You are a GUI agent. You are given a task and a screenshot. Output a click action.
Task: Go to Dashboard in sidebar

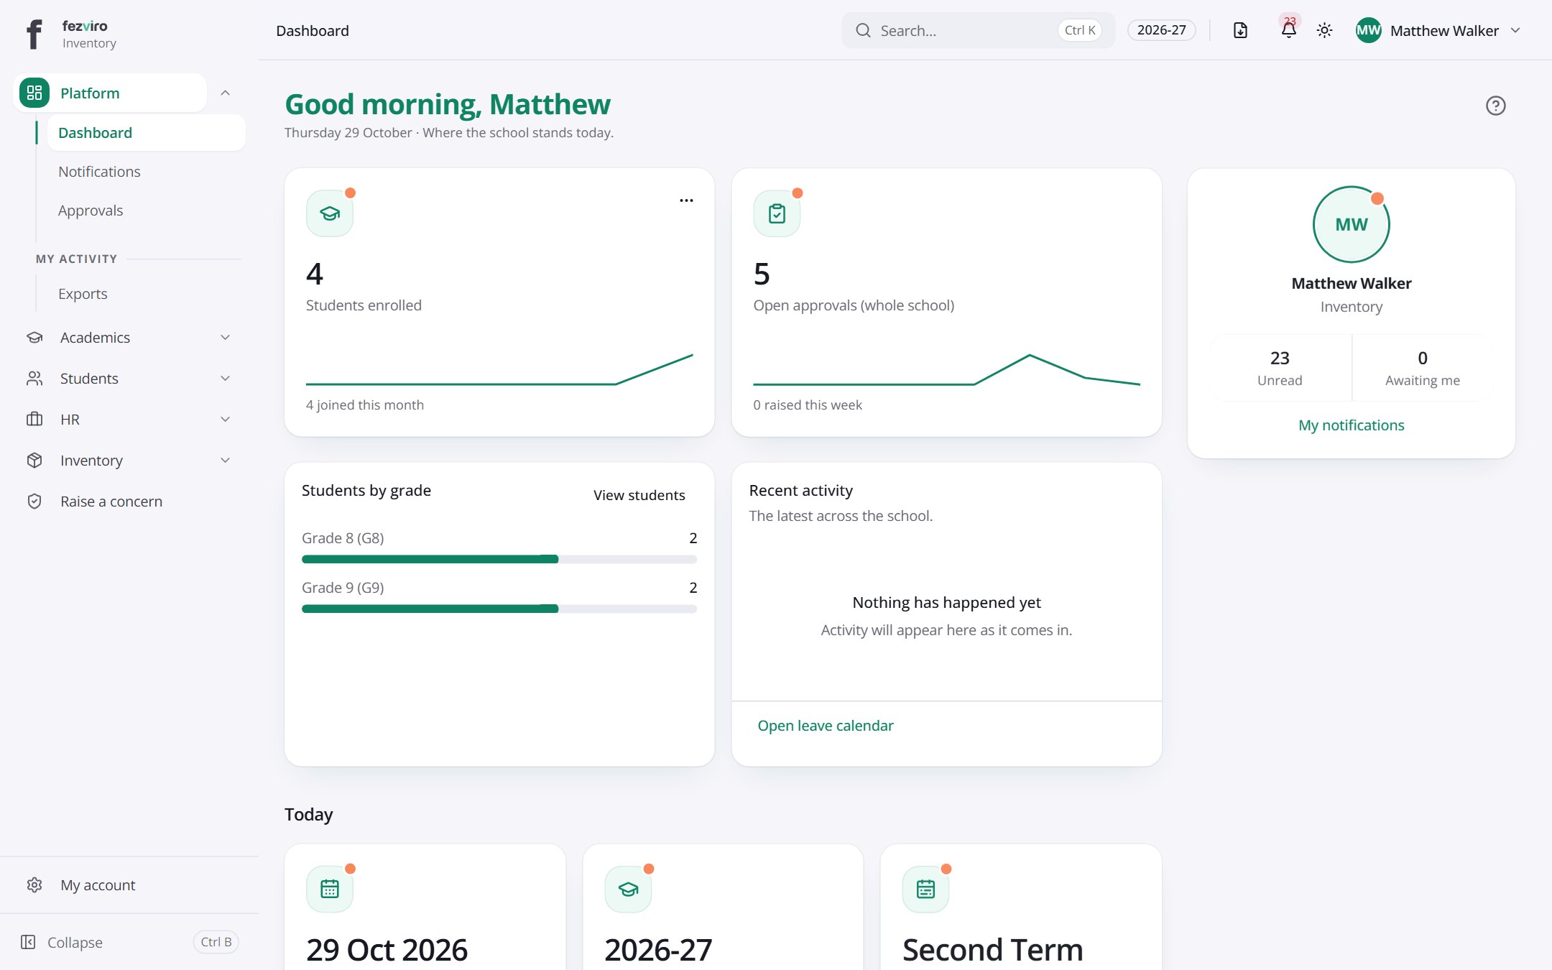(x=147, y=133)
